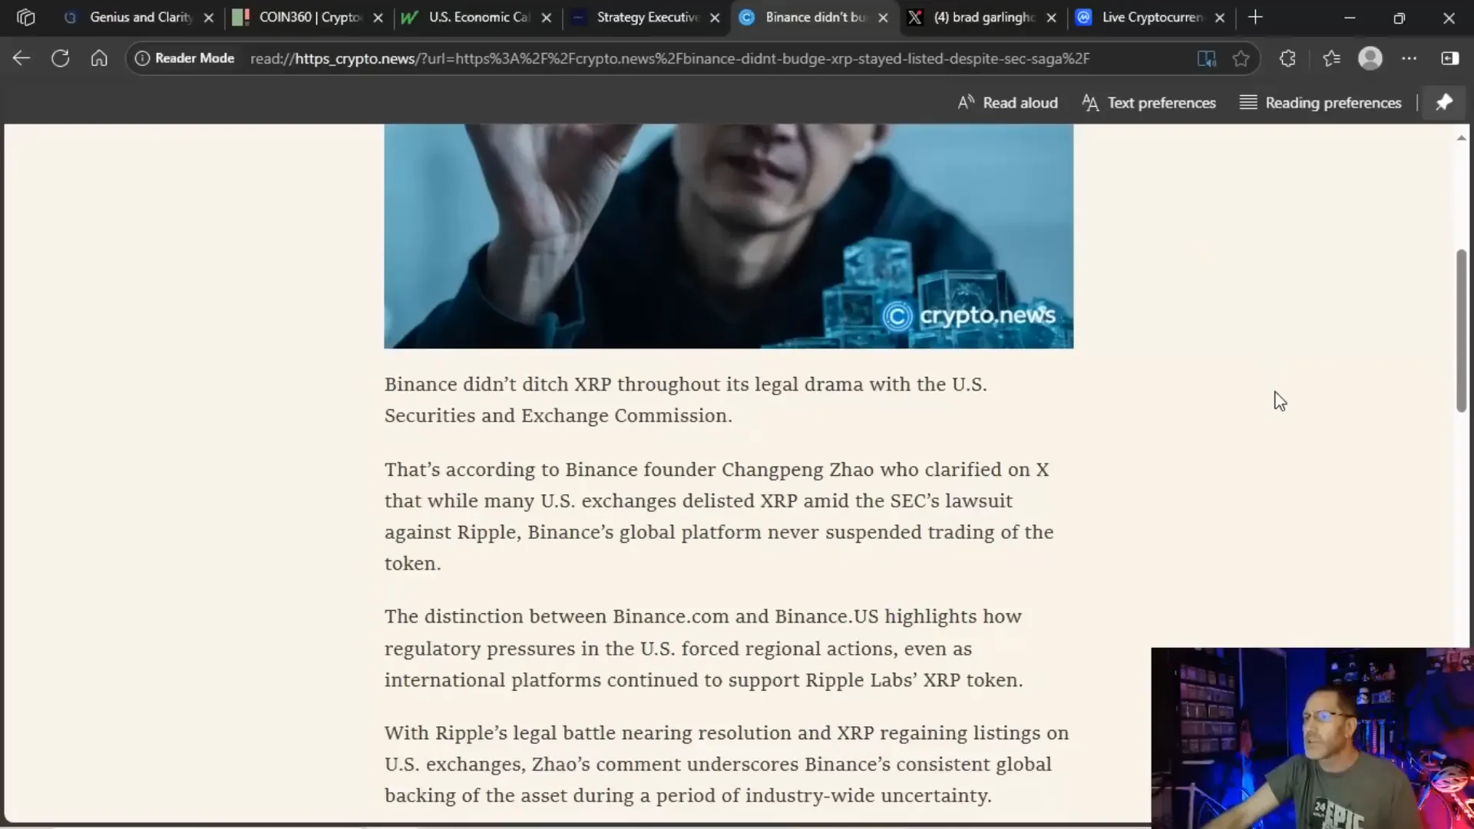View Reader Mode site info

pyautogui.click(x=184, y=58)
